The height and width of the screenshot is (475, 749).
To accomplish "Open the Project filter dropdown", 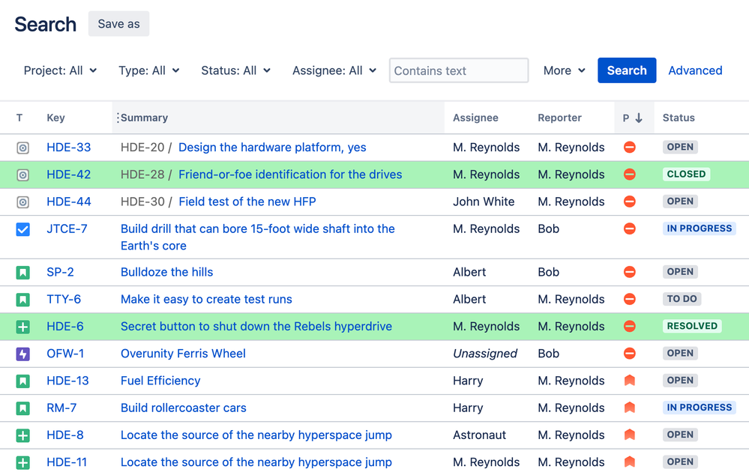I will [x=60, y=70].
